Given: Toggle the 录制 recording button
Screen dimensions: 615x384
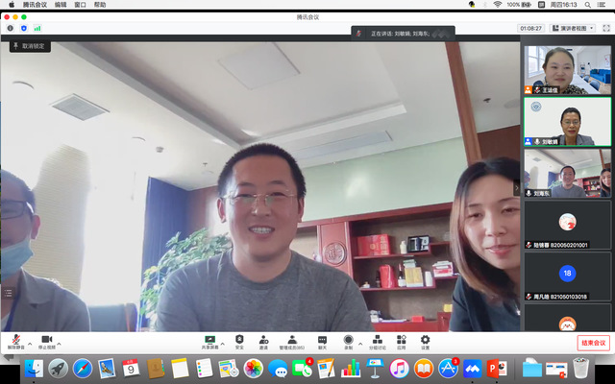Looking at the screenshot, I should click(x=348, y=340).
